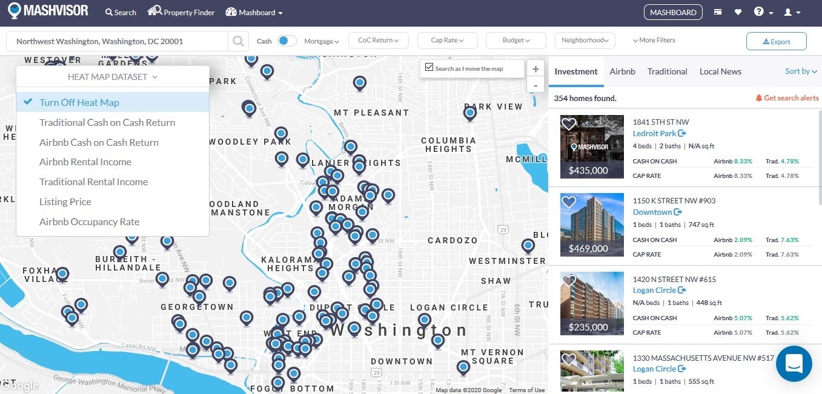Toggle Cash/Mortgage switch
This screenshot has height=394, width=822.
click(x=287, y=41)
